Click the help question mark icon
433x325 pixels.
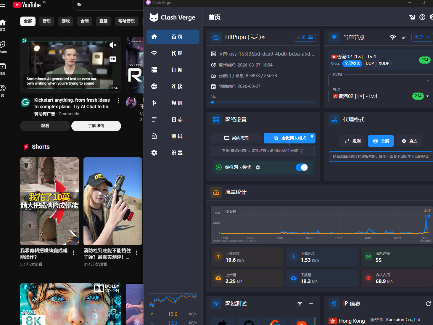pos(422,17)
